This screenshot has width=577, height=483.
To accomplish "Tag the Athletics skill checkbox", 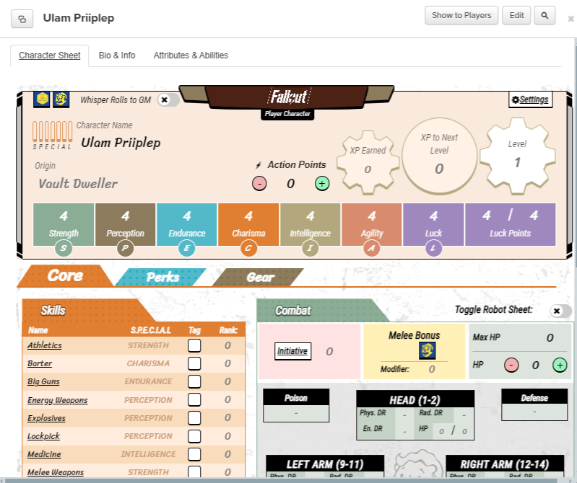I will point(194,346).
